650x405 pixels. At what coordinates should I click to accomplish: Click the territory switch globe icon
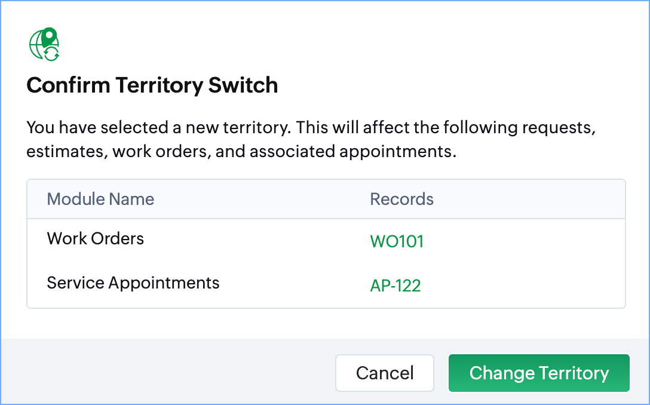pos(44,44)
